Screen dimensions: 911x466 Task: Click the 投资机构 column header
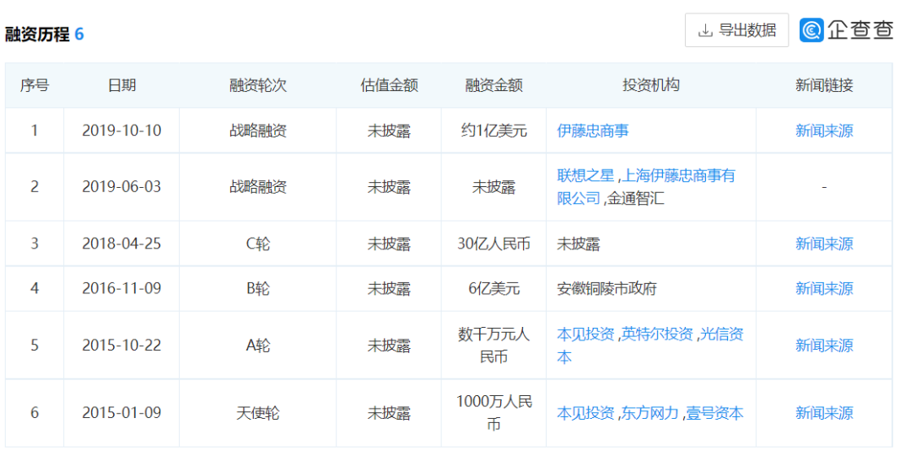650,85
